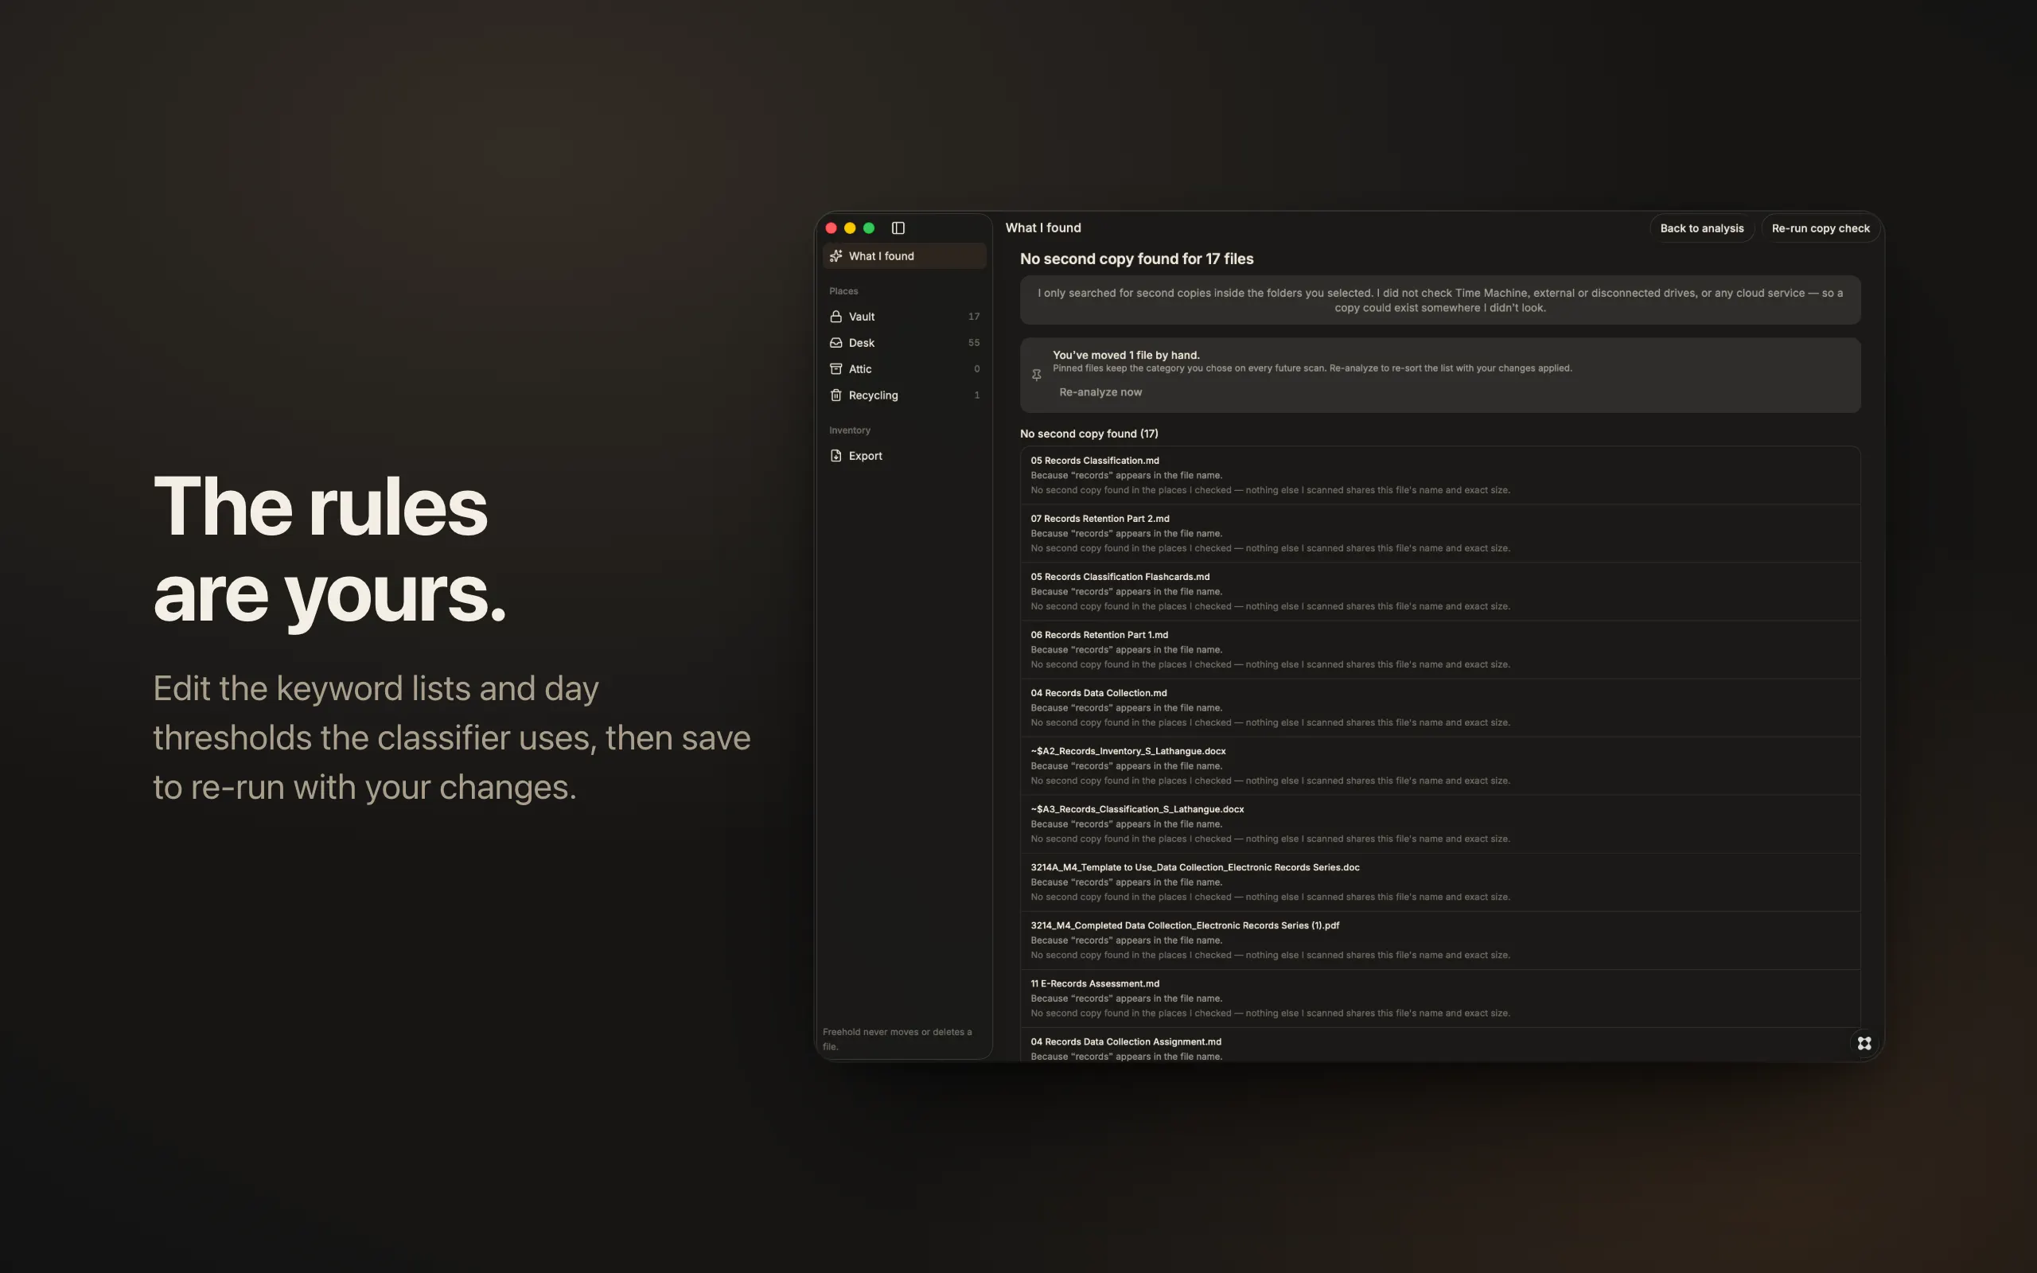
Task: Click the Inventory section label
Action: 849,430
